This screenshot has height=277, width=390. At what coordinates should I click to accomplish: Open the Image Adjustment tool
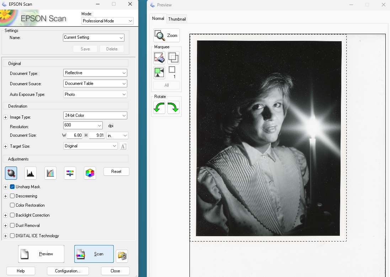70,173
